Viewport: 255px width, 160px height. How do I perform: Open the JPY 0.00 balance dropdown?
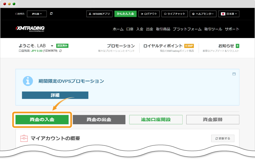[37, 14]
